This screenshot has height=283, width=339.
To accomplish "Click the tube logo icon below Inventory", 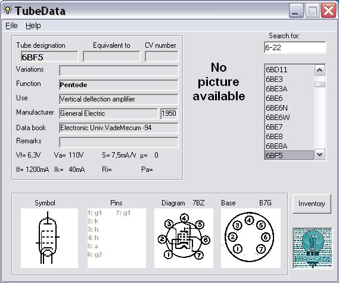I will 312,248.
